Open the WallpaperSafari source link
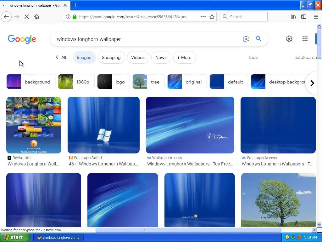Viewport: 322px width, 242px height. [x=86, y=158]
